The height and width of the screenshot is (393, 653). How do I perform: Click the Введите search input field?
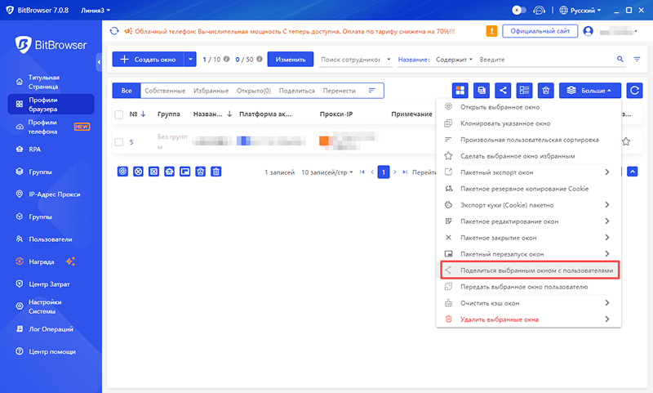[x=543, y=60]
